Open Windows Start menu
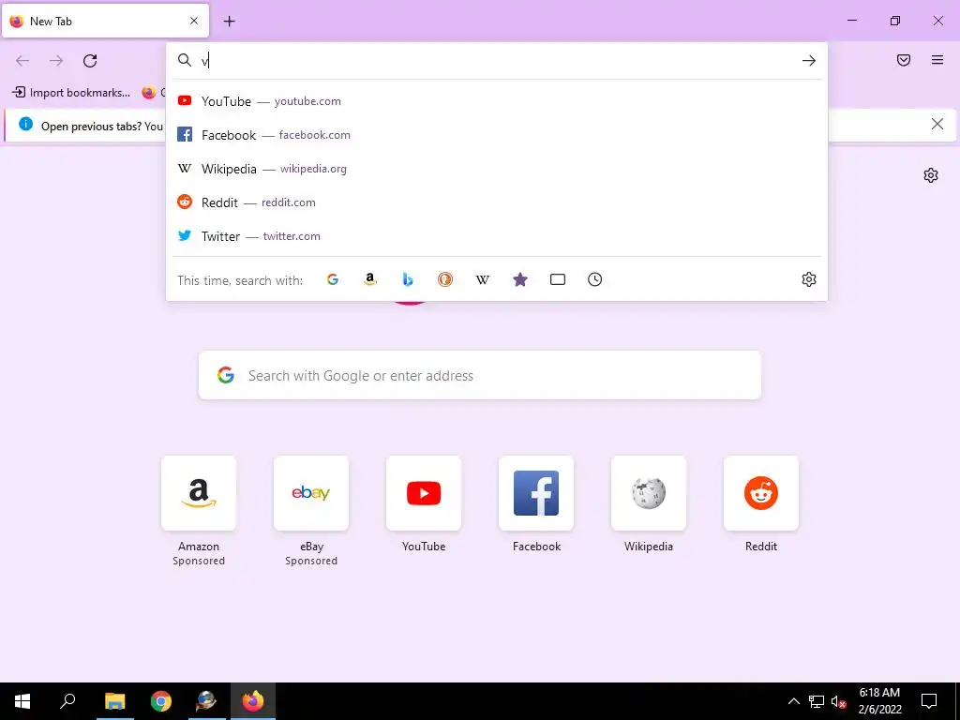This screenshot has height=720, width=960. [x=22, y=701]
